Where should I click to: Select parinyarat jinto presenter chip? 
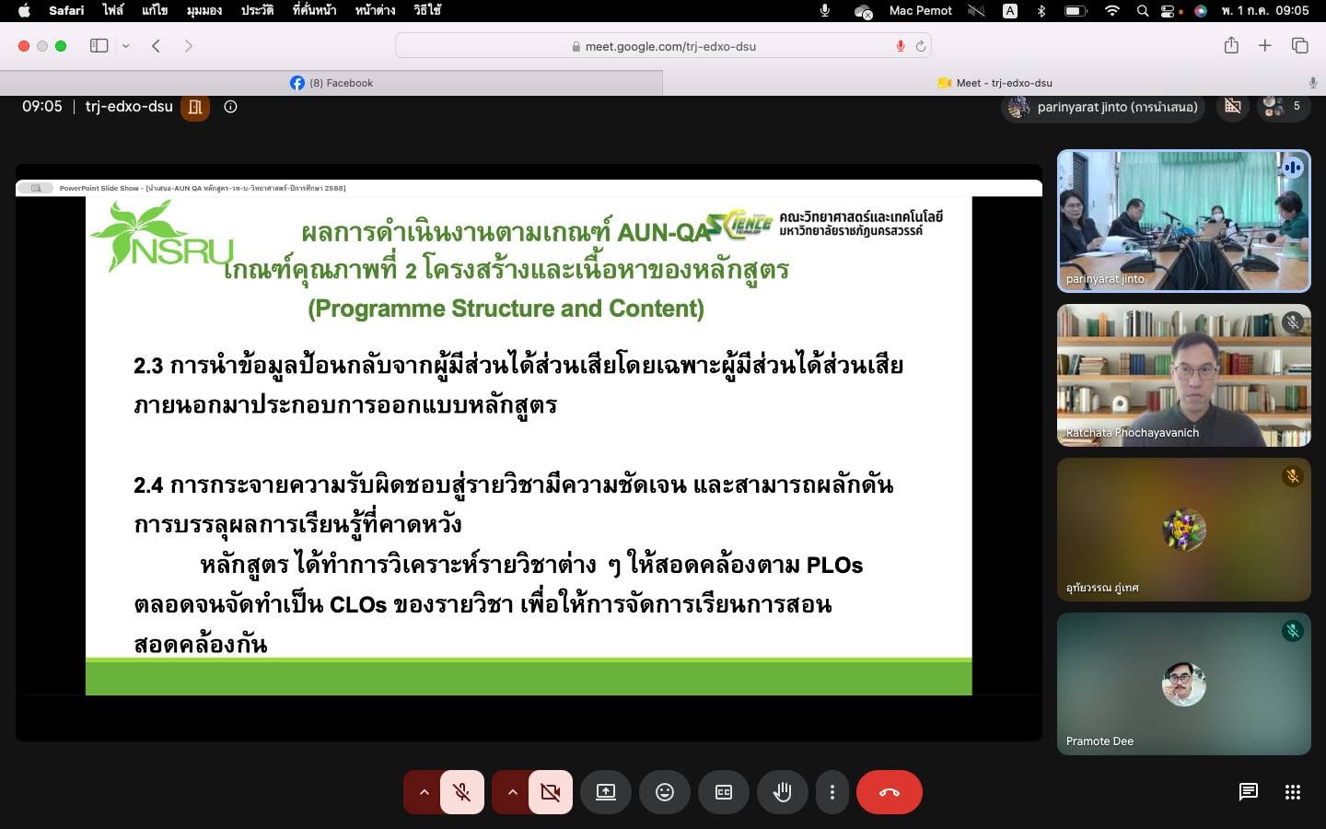tap(1104, 107)
